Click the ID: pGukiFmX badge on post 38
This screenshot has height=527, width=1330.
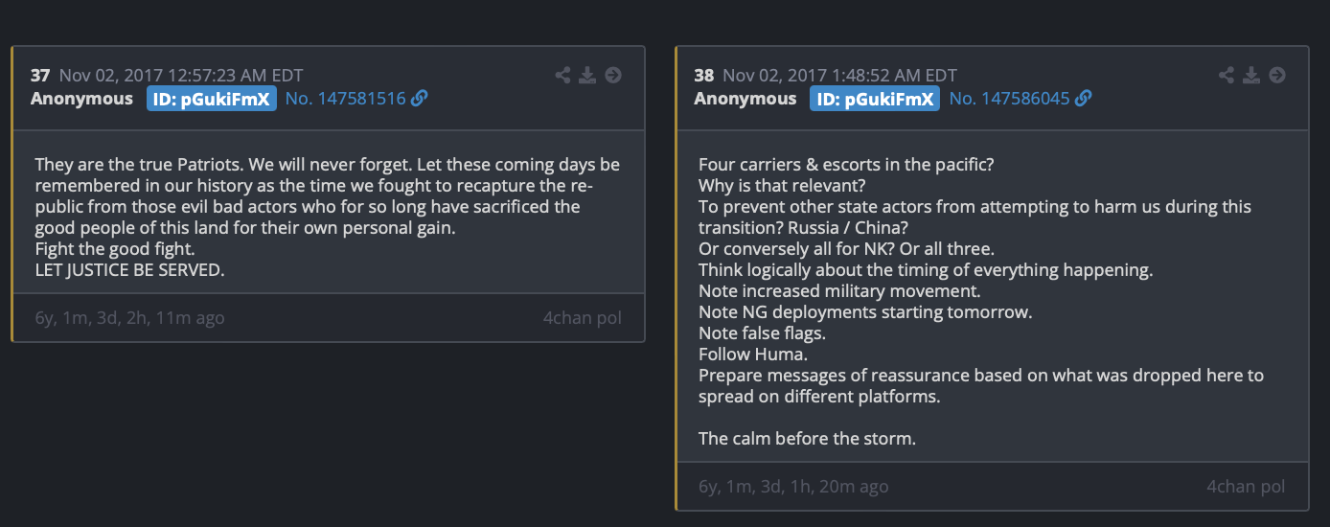(x=875, y=99)
